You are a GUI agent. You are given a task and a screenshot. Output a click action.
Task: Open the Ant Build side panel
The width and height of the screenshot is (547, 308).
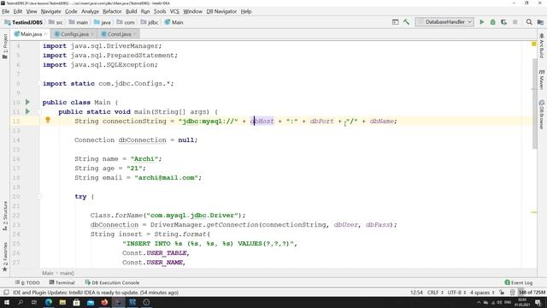tap(541, 45)
